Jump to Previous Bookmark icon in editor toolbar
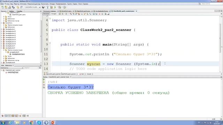 click(x=85, y=14)
